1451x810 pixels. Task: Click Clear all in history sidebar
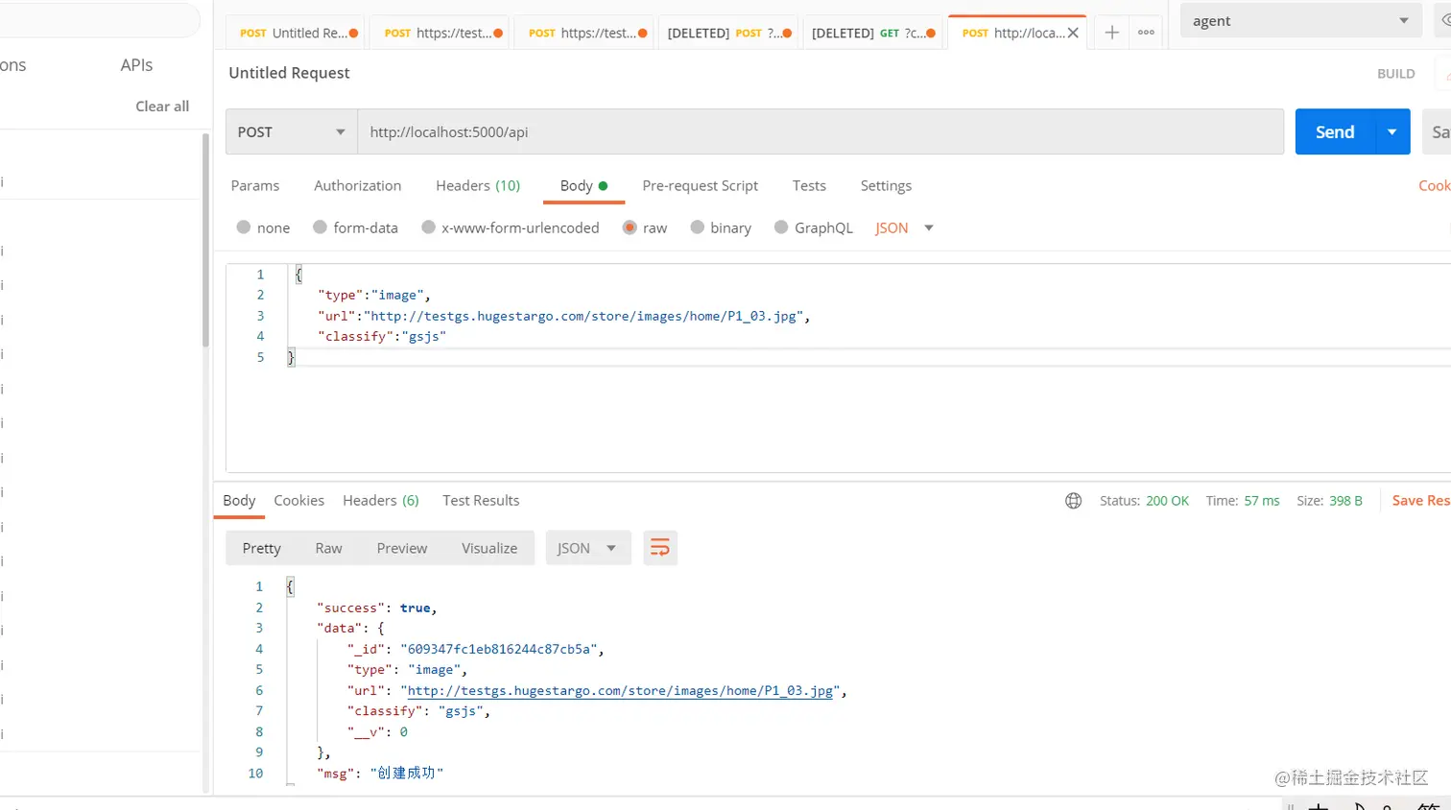pyautogui.click(x=162, y=107)
